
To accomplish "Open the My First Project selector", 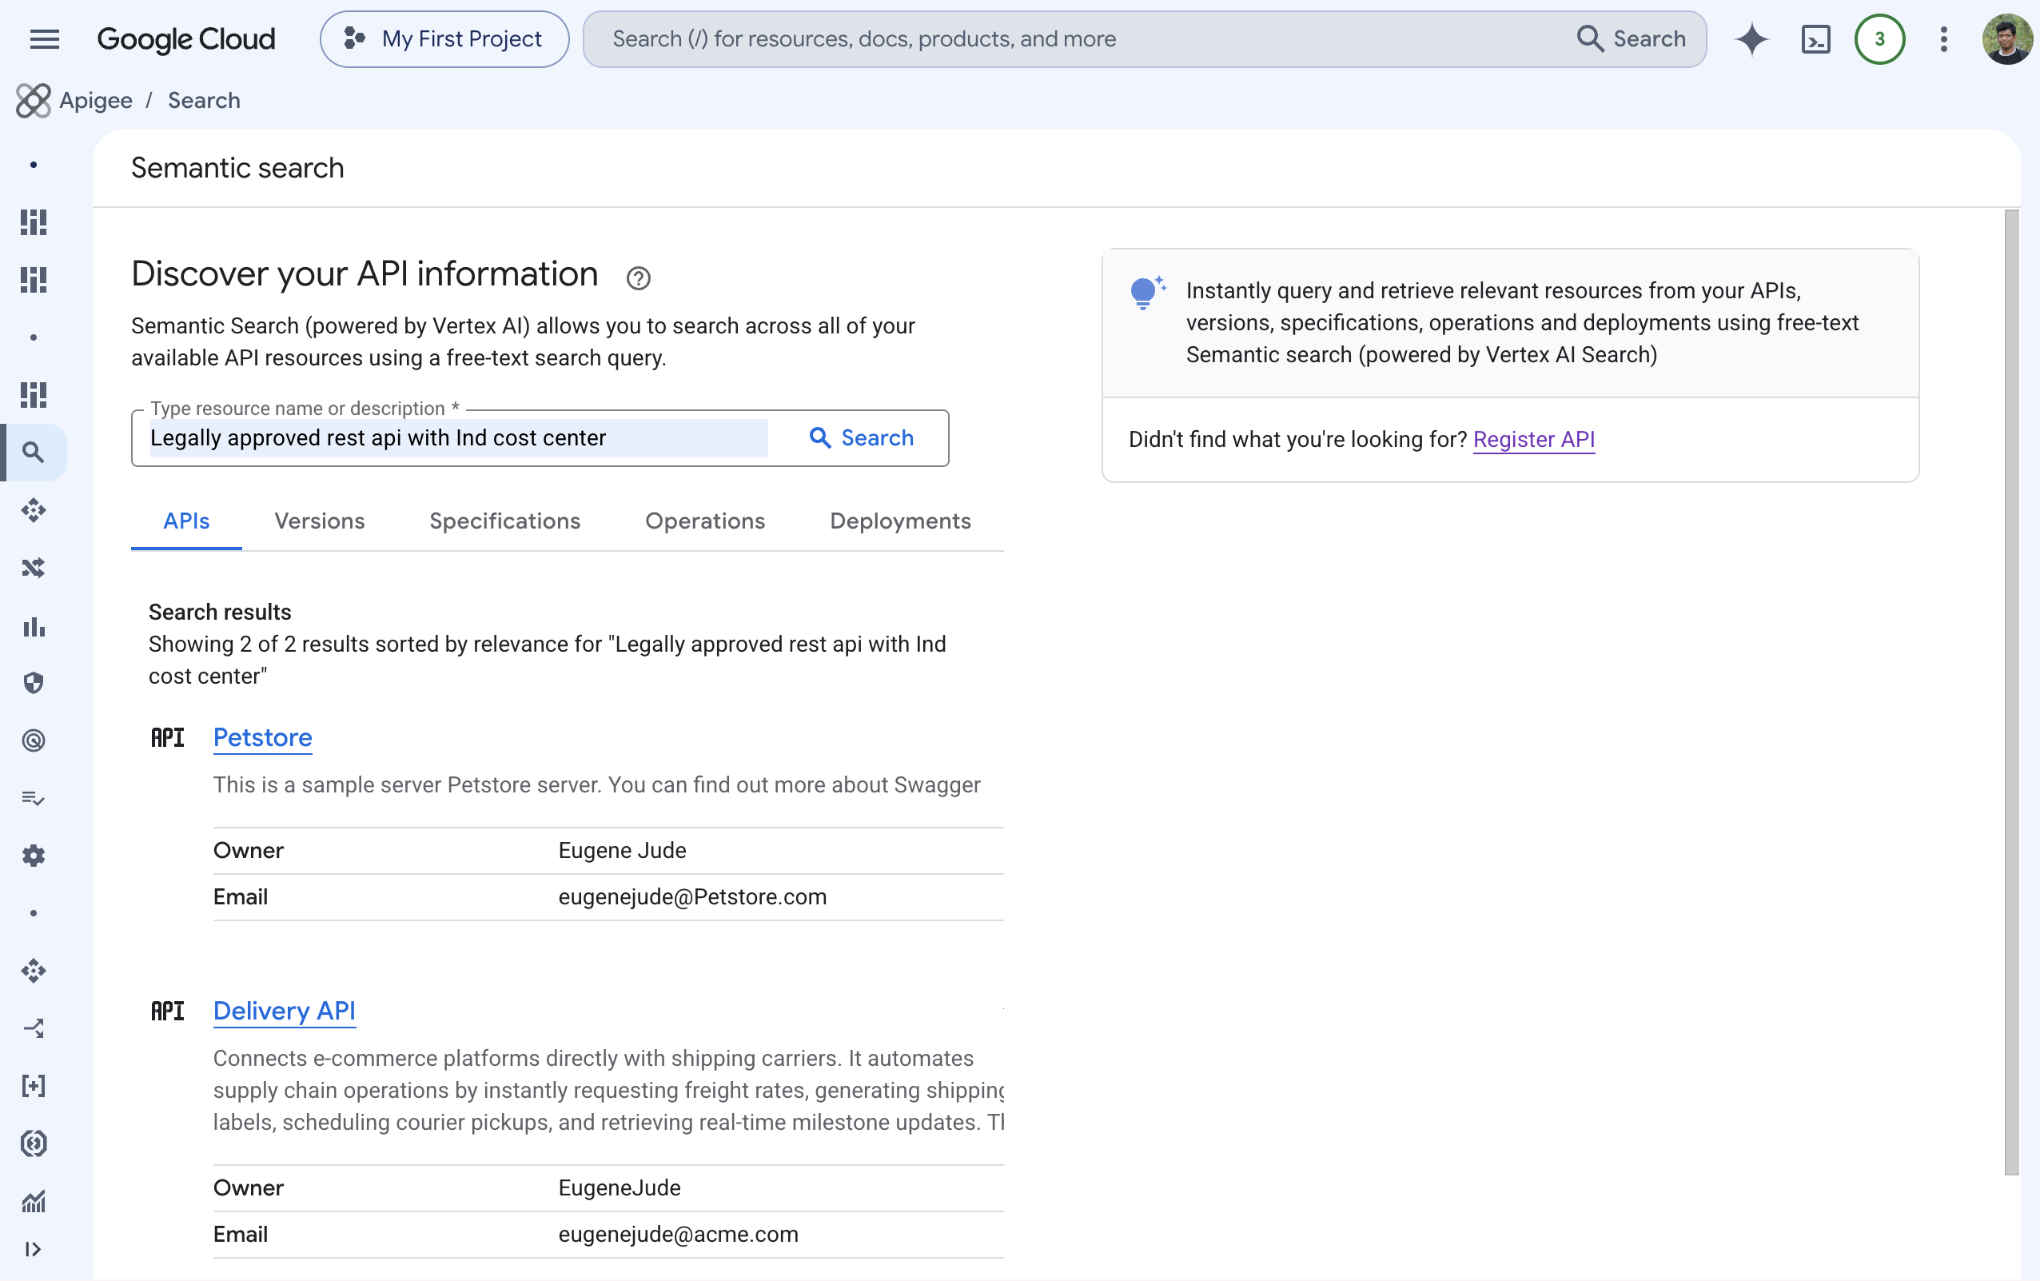I will [444, 39].
